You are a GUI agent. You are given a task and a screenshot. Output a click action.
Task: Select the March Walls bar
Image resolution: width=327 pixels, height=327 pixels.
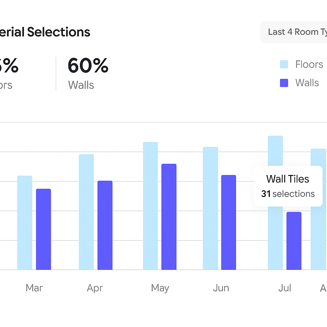tap(43, 229)
